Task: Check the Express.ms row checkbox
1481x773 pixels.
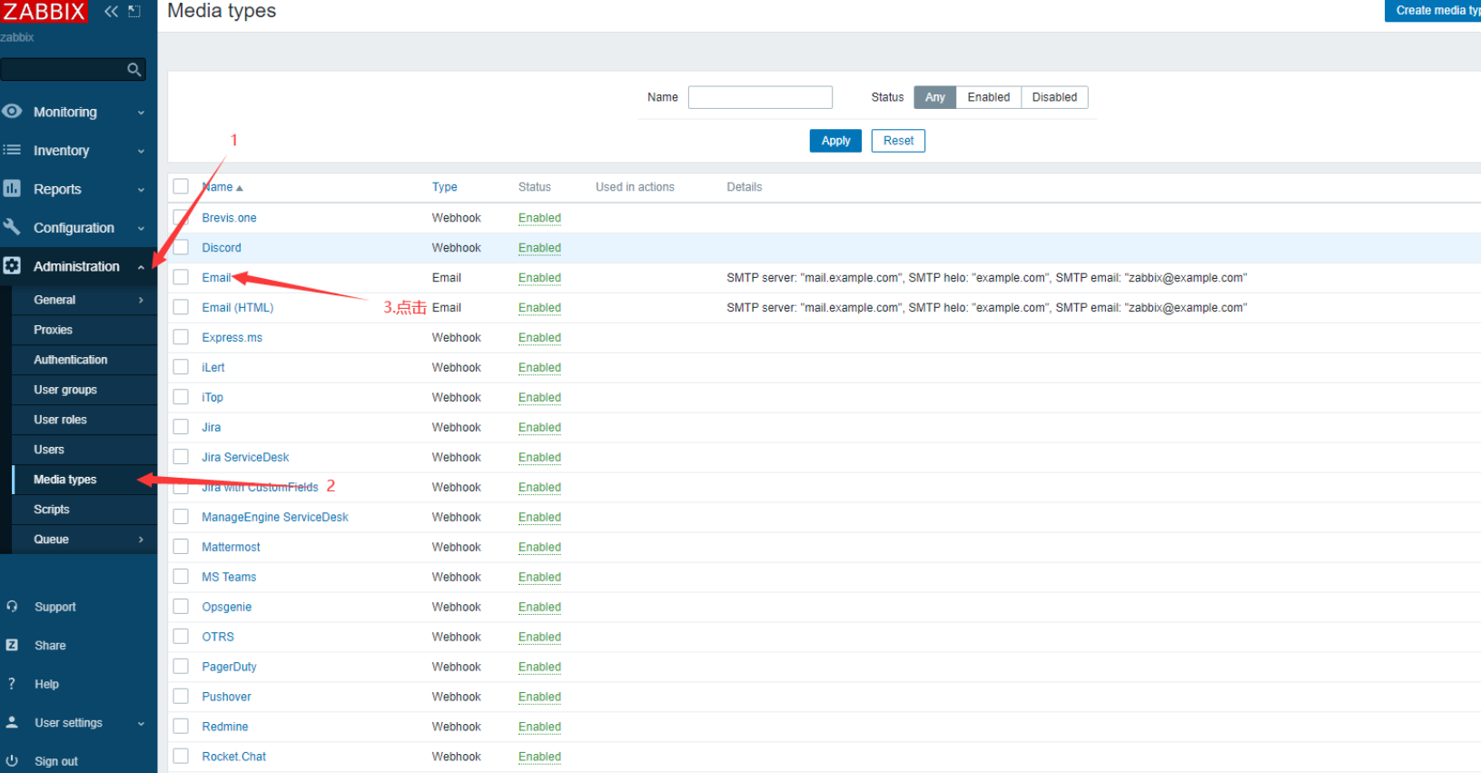Action: (x=181, y=337)
